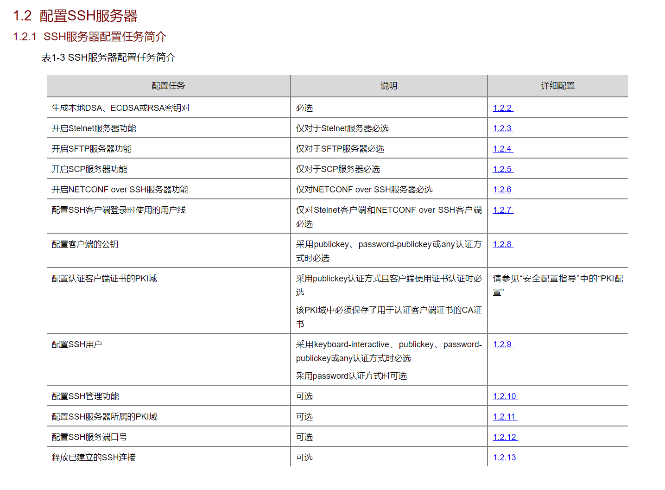Click the column header '说明'
The width and height of the screenshot is (665, 490).
click(389, 86)
